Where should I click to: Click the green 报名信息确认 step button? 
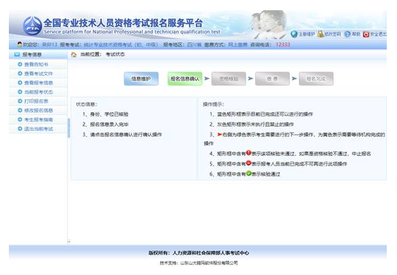(x=185, y=79)
